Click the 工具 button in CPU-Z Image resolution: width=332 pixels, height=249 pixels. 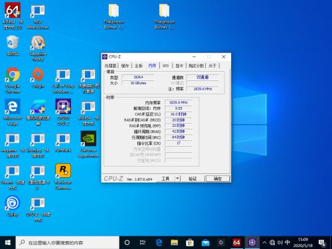pyautogui.click(x=165, y=179)
